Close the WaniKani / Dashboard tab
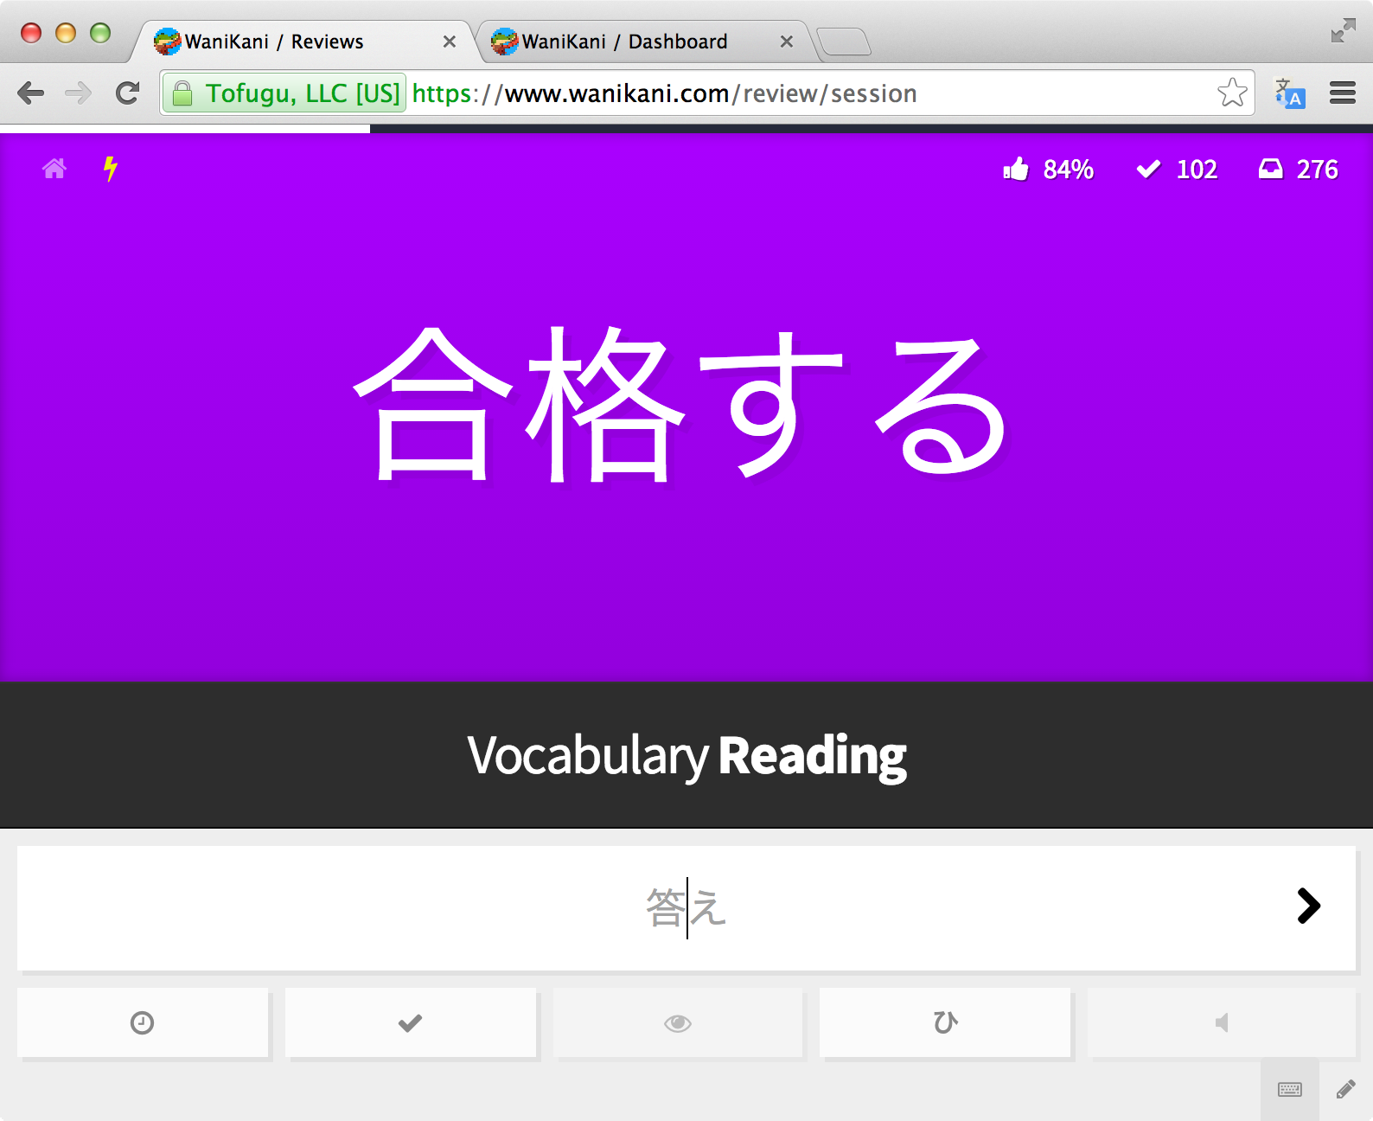This screenshot has height=1121, width=1373. (787, 42)
